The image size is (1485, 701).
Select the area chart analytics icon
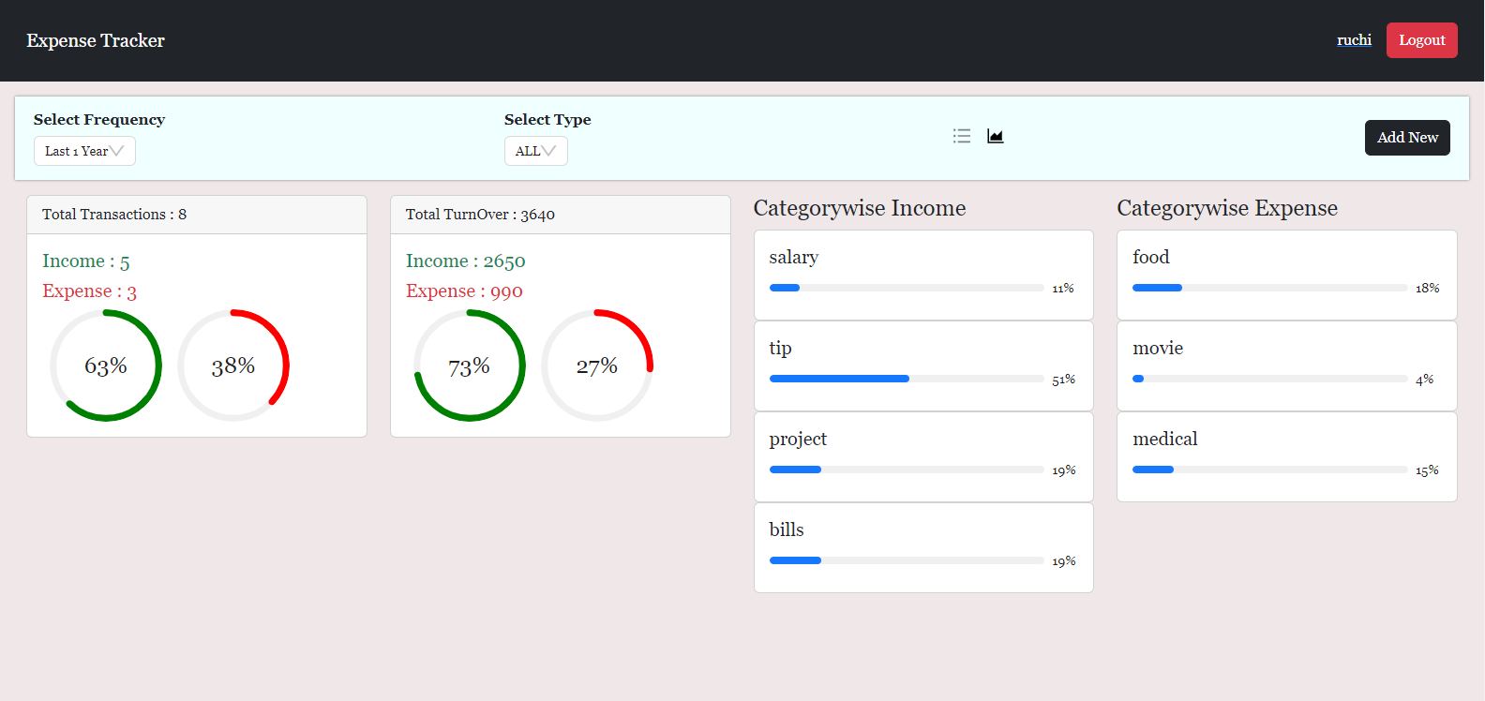click(996, 136)
